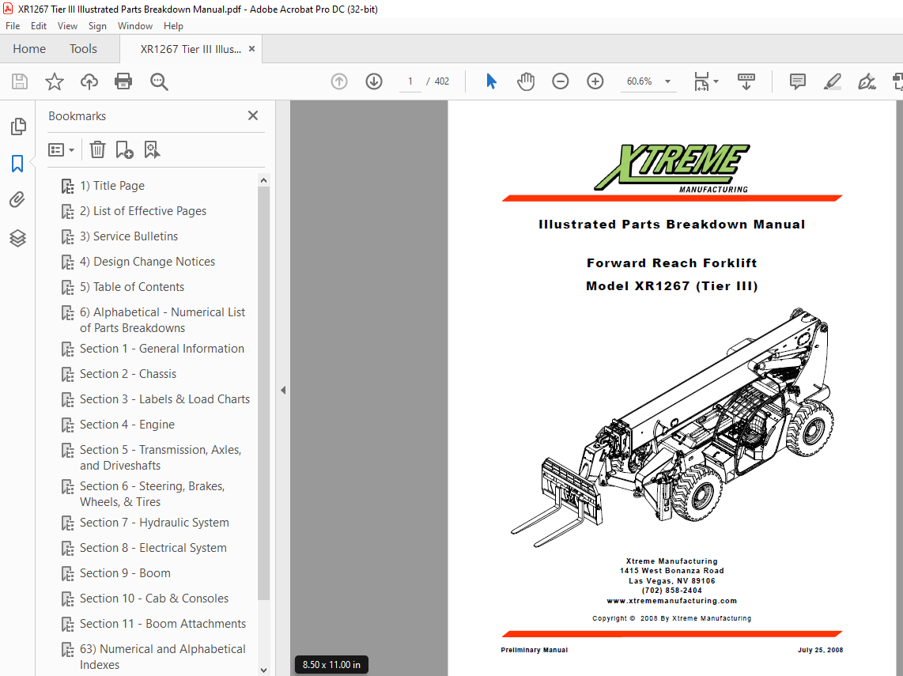
Task: Open the Attachments paperclip panel
Action: 17,200
